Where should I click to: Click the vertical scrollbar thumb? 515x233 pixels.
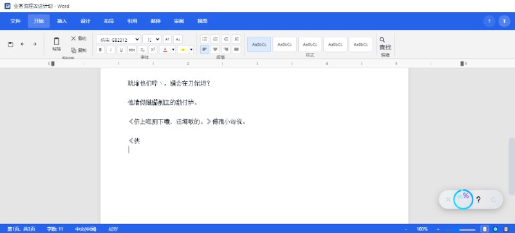(x=511, y=166)
